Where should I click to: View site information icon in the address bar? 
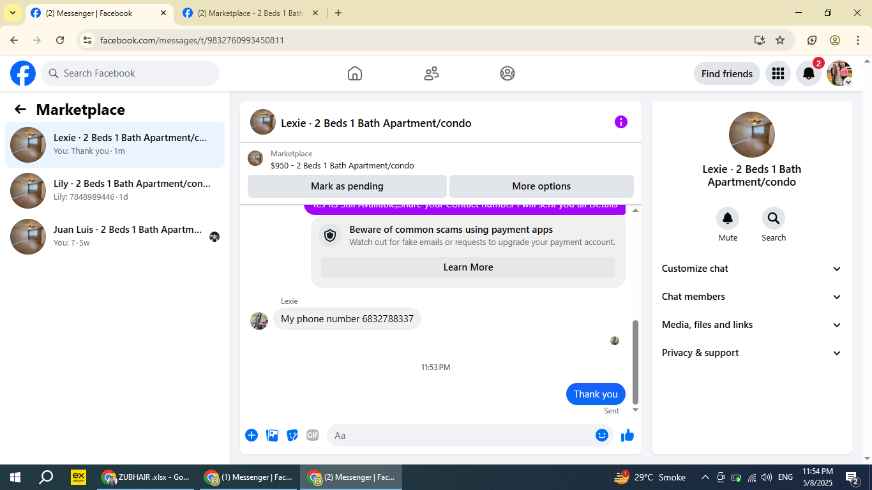[87, 40]
